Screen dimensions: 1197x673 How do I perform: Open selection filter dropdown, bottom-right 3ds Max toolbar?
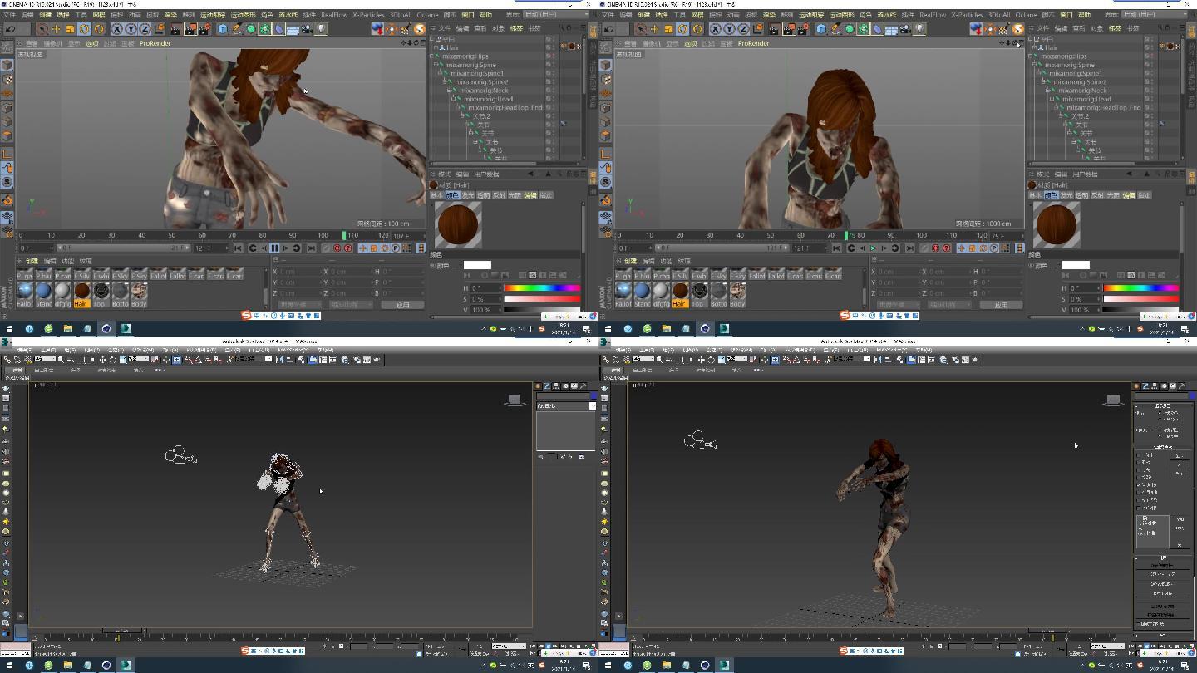pos(643,360)
